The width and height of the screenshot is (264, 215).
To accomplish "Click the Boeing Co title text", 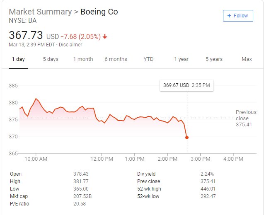I will coord(99,12).
